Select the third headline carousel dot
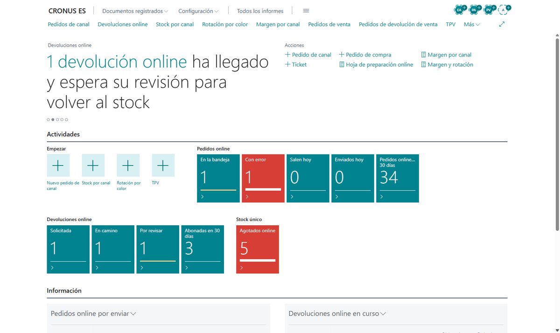The width and height of the screenshot is (560, 333). pos(57,120)
